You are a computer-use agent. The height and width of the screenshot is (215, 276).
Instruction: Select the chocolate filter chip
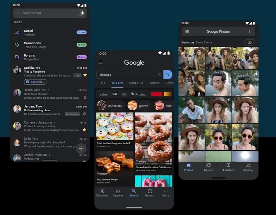click(111, 106)
